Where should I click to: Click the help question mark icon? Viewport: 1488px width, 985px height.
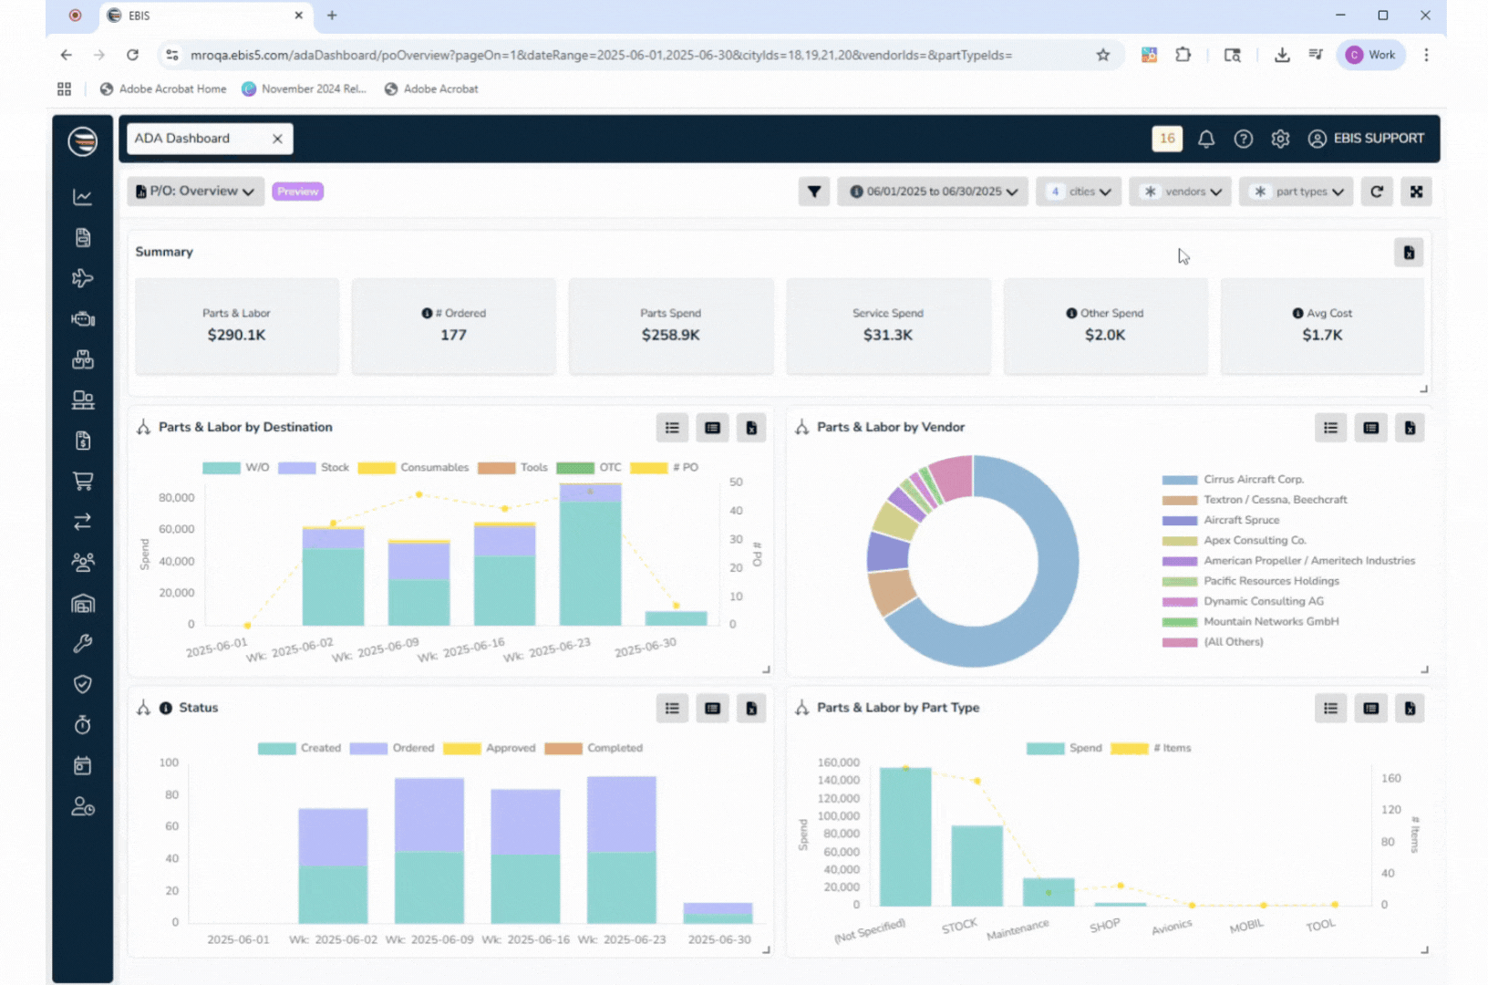pyautogui.click(x=1243, y=139)
